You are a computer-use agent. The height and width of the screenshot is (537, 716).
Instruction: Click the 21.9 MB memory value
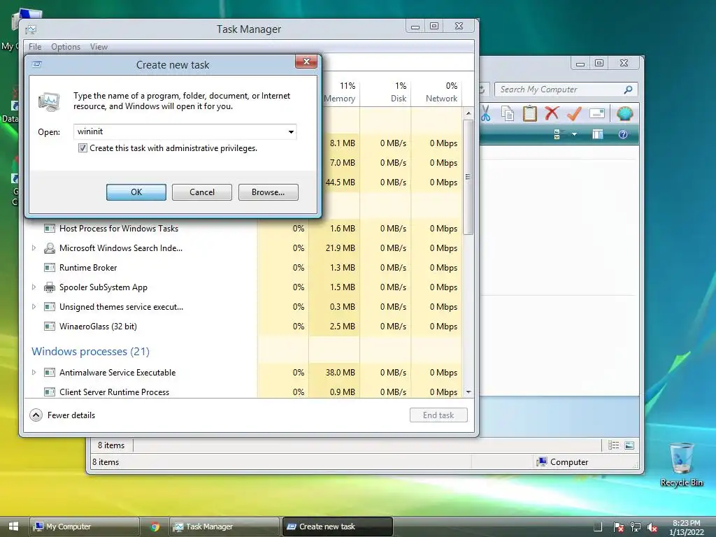pyautogui.click(x=341, y=248)
